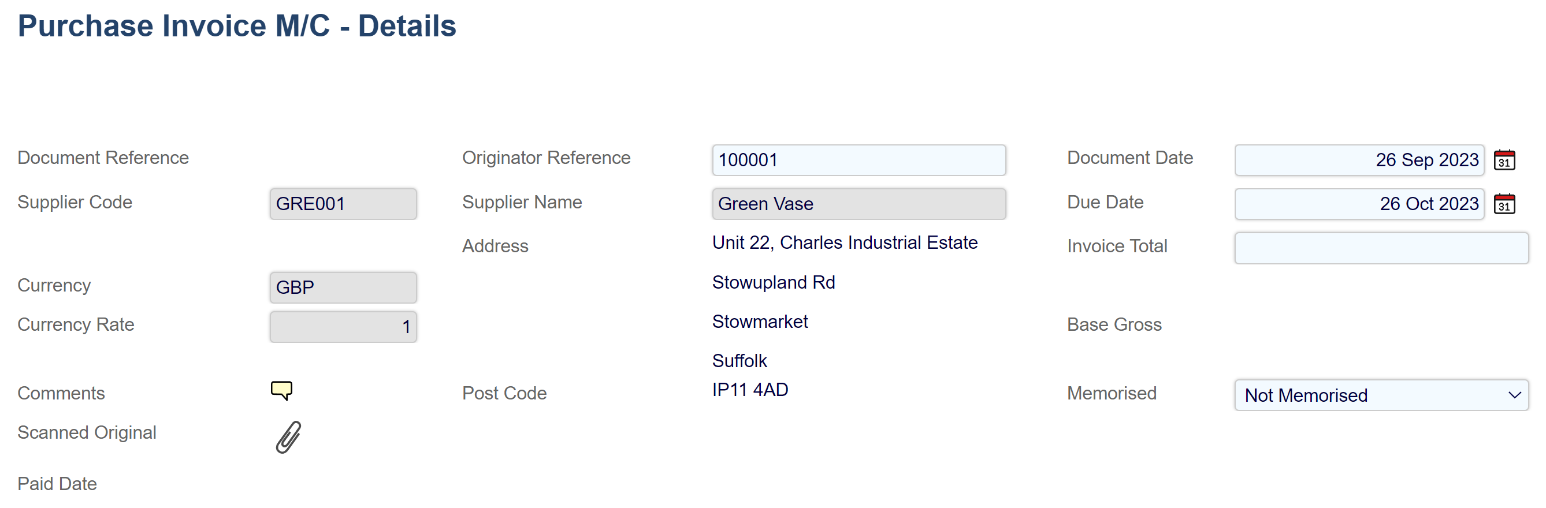Click the Supplier Name Green Vase field

[859, 204]
